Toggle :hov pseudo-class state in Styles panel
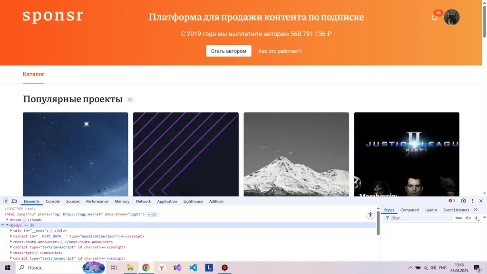The width and height of the screenshot is (487, 274). tap(458, 217)
